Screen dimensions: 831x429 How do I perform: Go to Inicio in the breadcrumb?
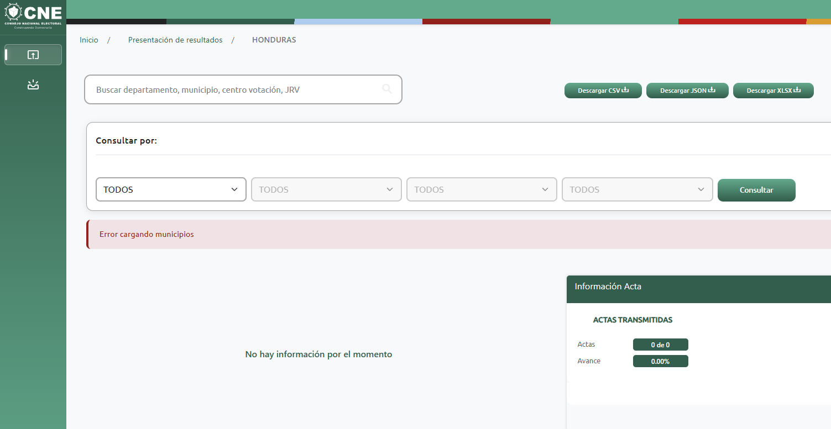[88, 40]
